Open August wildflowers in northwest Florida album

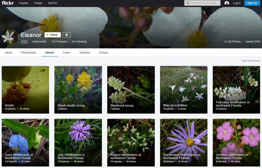point(131,143)
